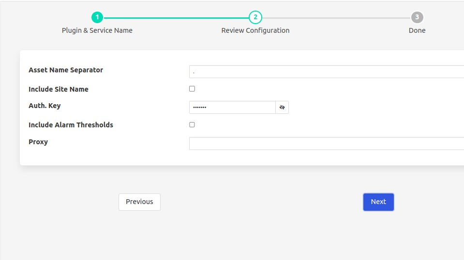
Task: Tick the Include Alarm Thresholds checkbox
Action: coord(192,124)
